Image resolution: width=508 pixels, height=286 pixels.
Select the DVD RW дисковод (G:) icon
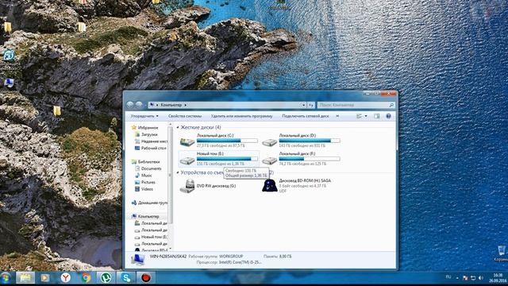coord(187,186)
